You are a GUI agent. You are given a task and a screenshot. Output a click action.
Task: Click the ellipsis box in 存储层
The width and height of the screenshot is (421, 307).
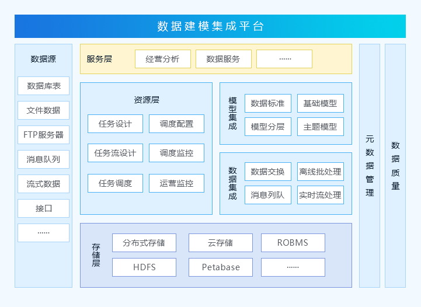(293, 267)
